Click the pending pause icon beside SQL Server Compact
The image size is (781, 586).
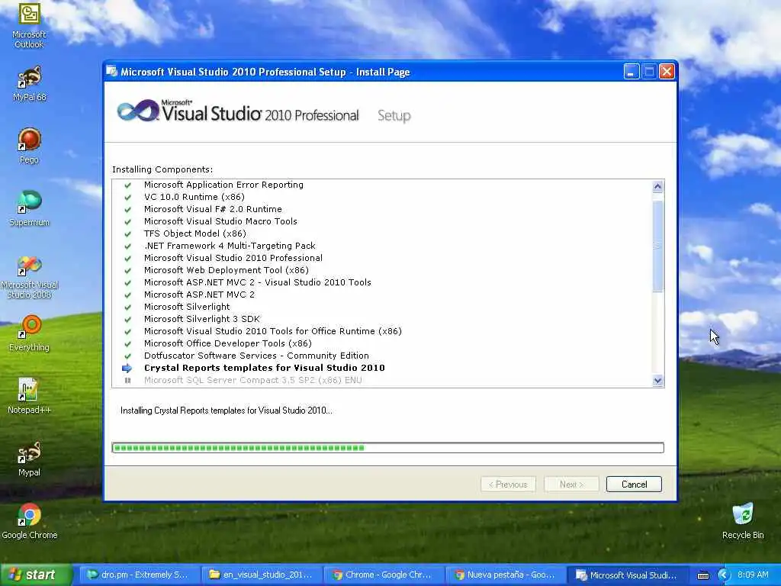128,380
